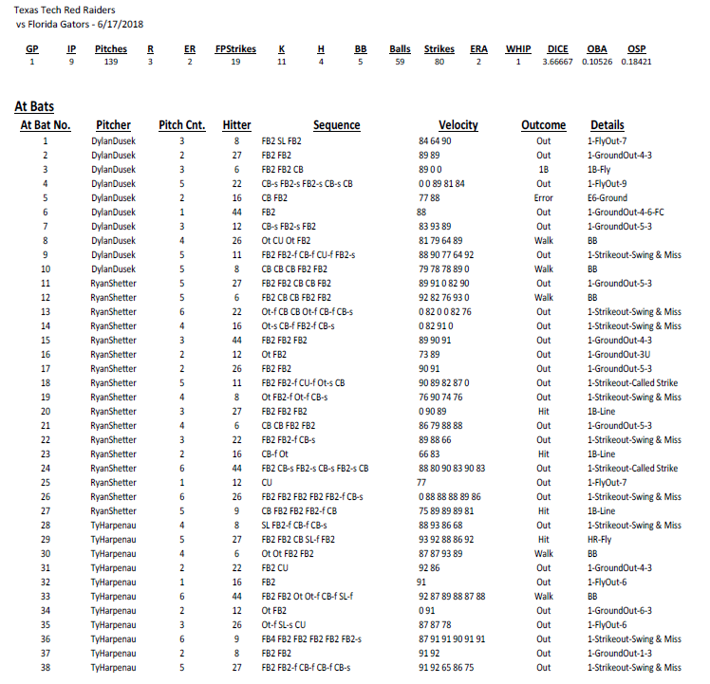The width and height of the screenshot is (710, 684).
Task: Click '1-GroundOut-3U' detail text
Action: click(x=619, y=355)
